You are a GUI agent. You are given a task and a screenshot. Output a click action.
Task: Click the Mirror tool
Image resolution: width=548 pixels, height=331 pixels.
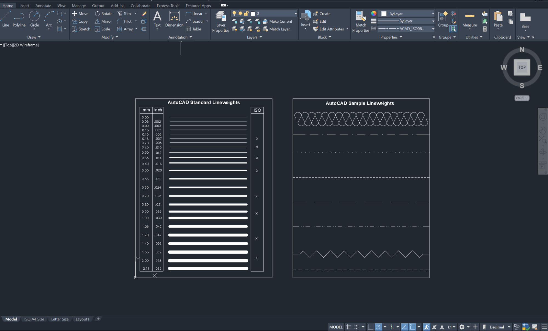tap(103, 21)
